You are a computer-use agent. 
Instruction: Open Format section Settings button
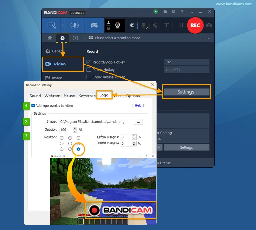[x=187, y=147]
